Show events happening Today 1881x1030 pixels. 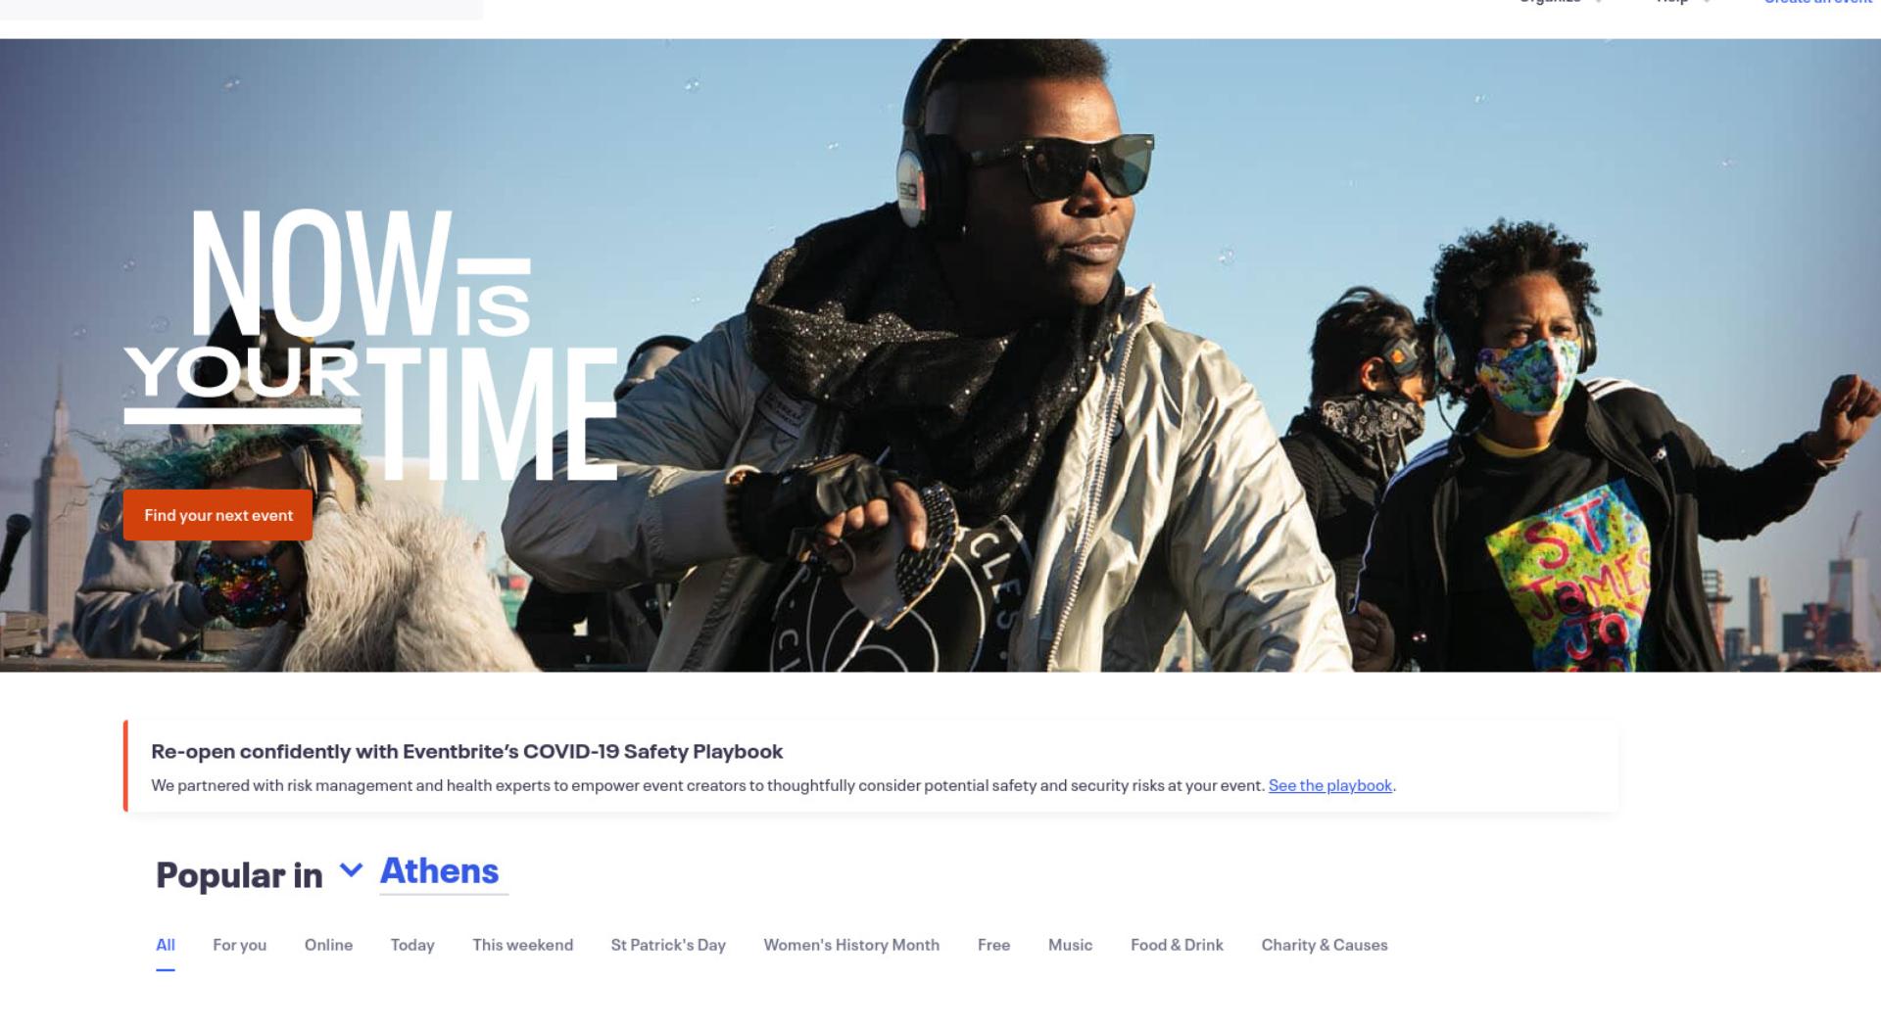pyautogui.click(x=412, y=945)
